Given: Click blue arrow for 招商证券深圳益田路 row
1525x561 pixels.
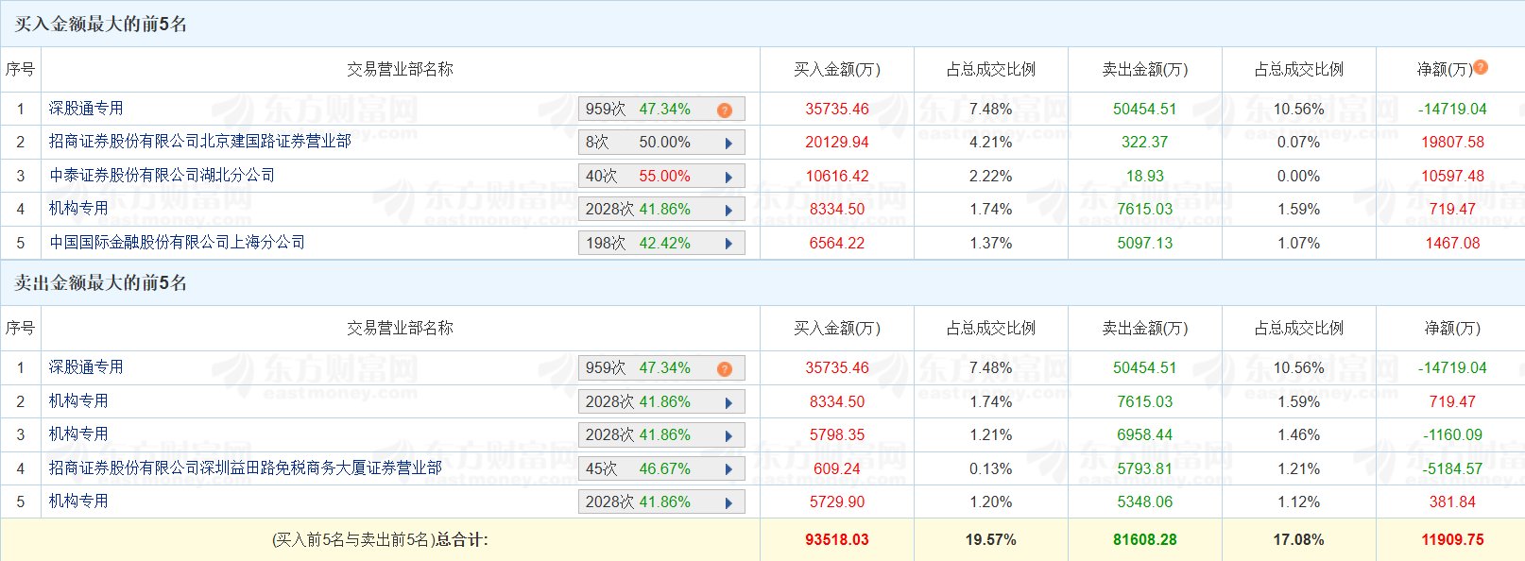Looking at the screenshot, I should pos(728,469).
